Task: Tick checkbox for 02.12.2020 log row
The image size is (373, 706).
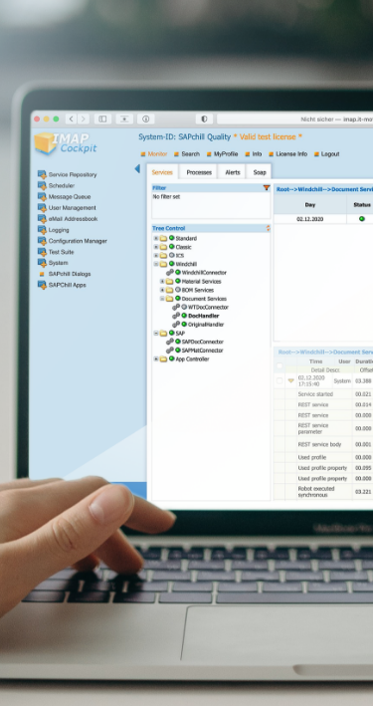Action: coord(280,381)
